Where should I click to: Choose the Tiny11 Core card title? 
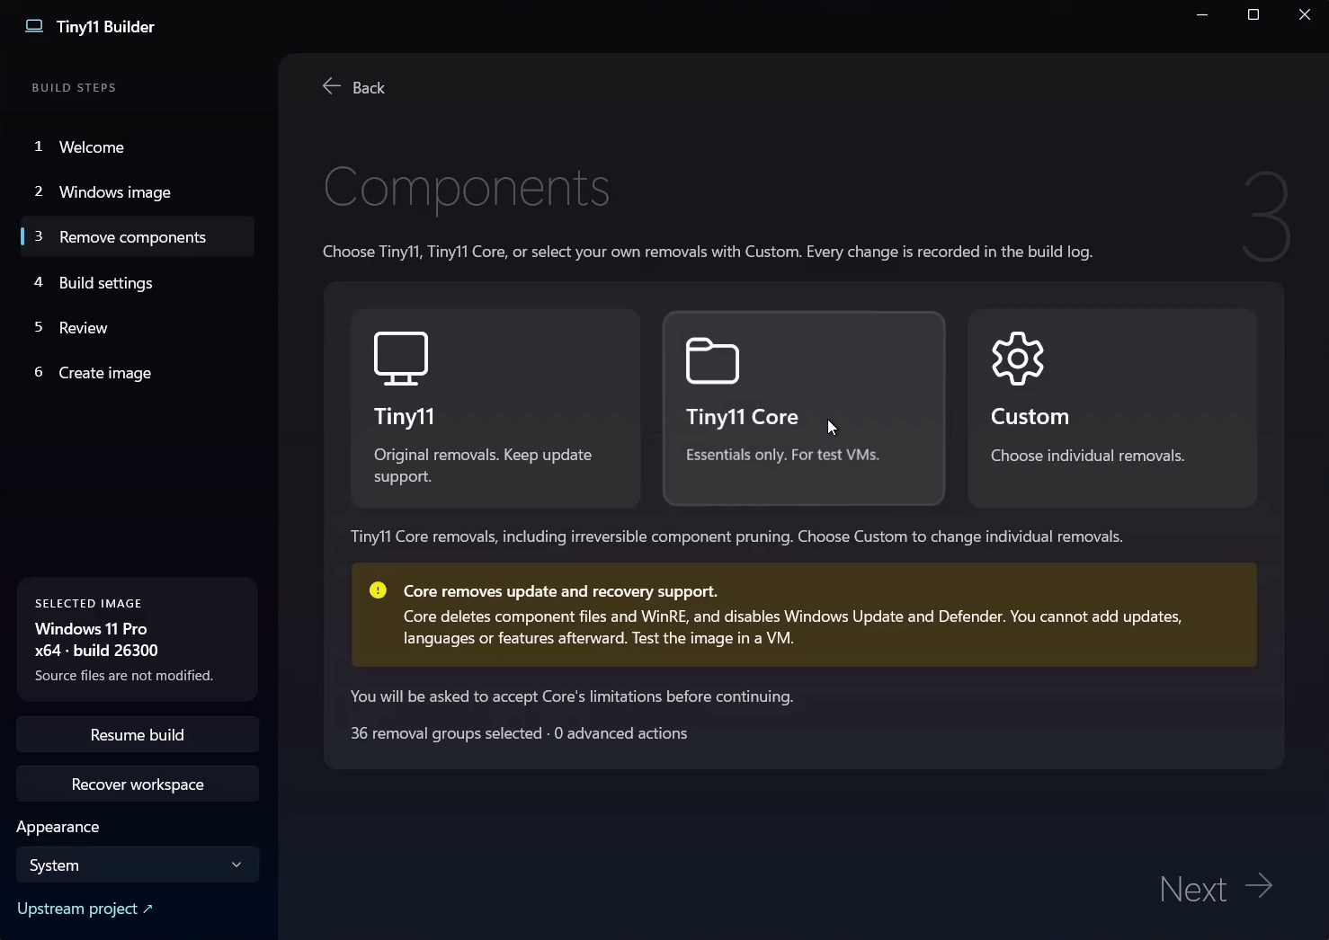pos(742,417)
